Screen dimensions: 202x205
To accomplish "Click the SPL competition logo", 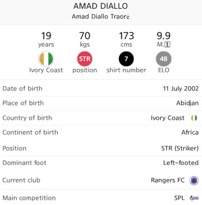I will coord(194,198).
